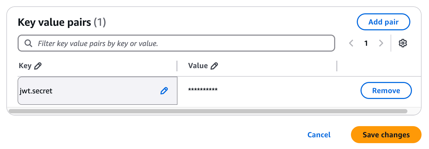Focus the filter key value pairs field
This screenshot has width=429, height=149.
tap(176, 43)
